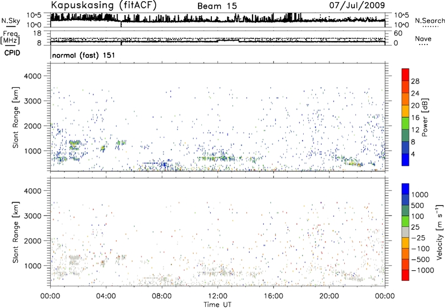
Task: Click the red swatch in power colorbar
Action: (x=406, y=74)
